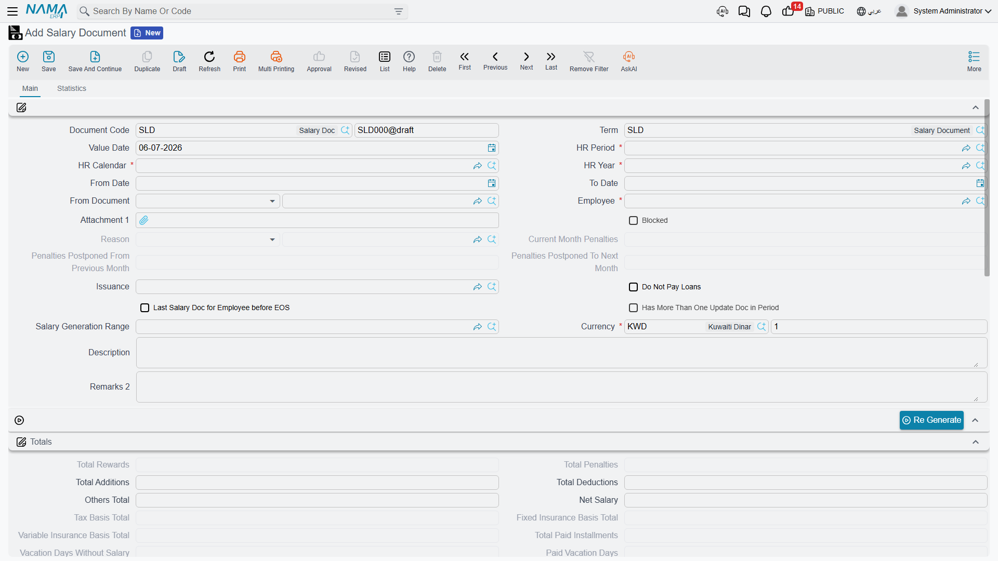Click the PUBLIC company selector

[825, 11]
